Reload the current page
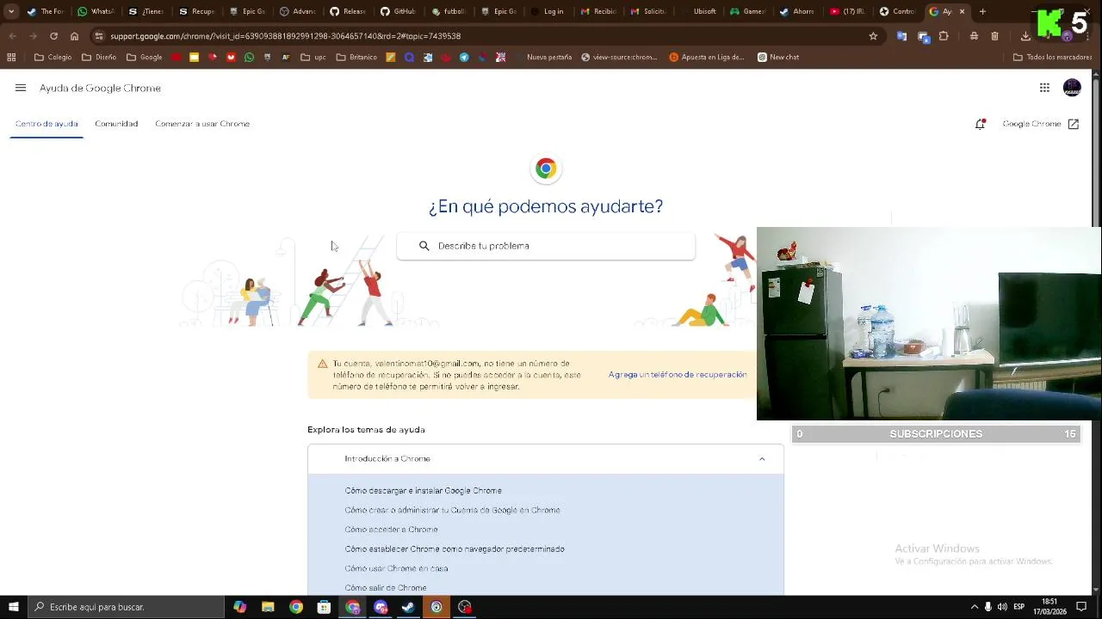This screenshot has width=1102, height=619. pos(53,36)
